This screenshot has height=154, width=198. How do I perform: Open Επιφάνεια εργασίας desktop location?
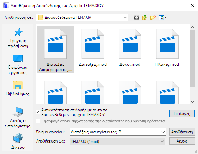point(18,65)
